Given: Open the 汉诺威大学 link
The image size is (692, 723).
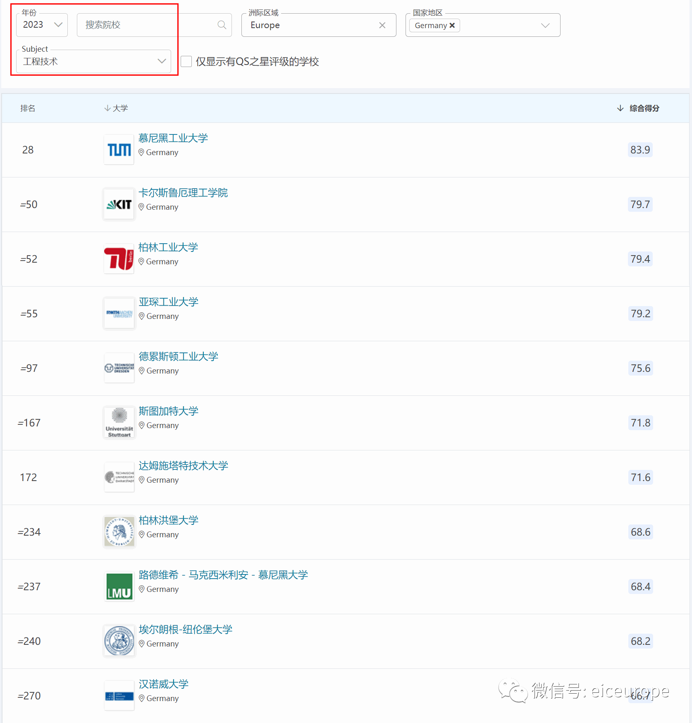Looking at the screenshot, I should click(x=163, y=684).
